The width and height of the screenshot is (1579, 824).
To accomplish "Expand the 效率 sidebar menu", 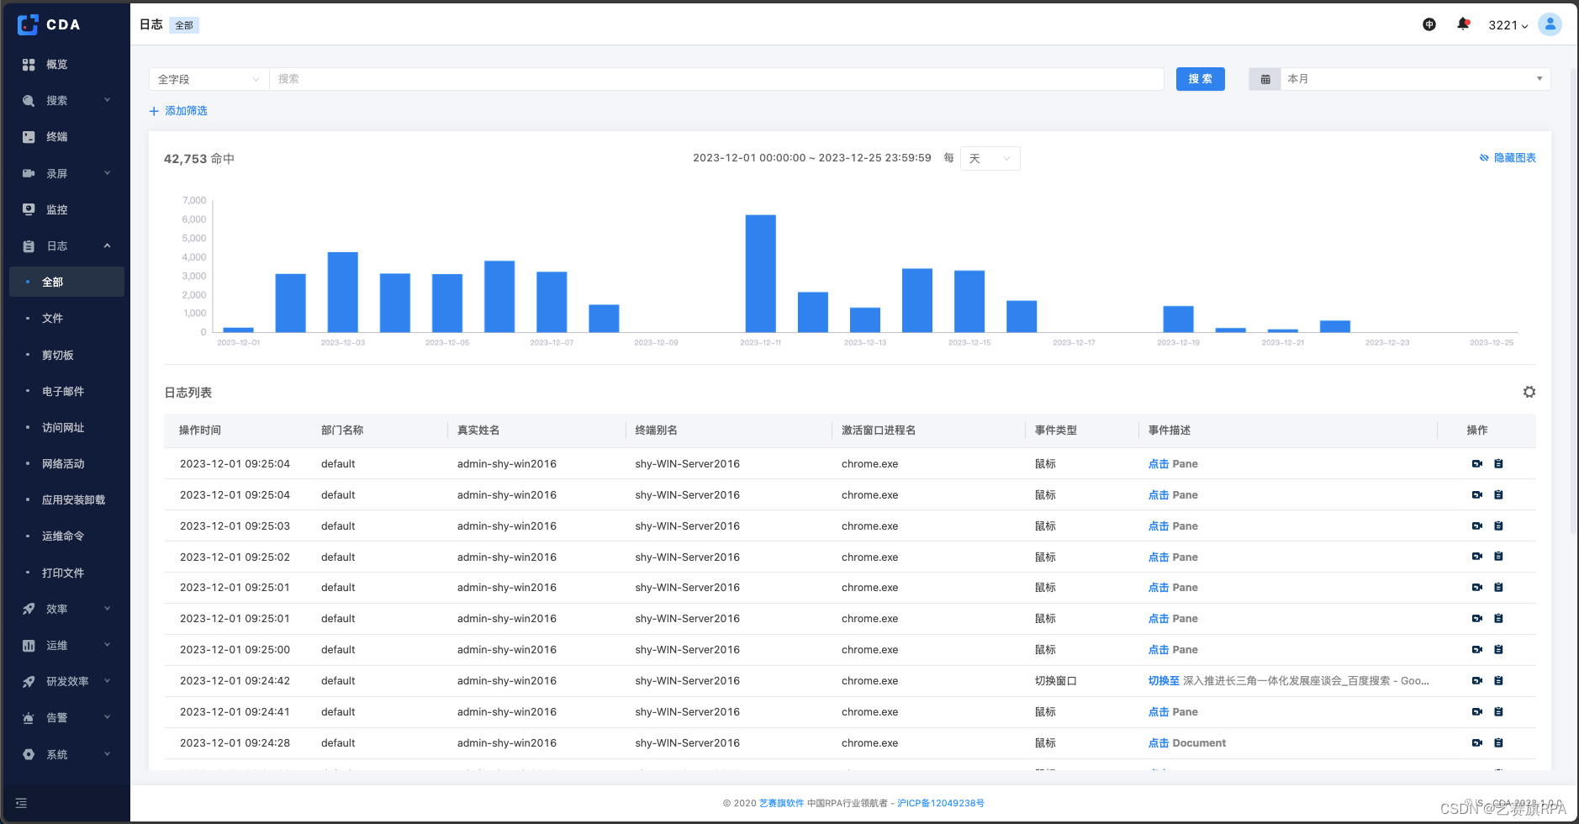I will coord(67,609).
